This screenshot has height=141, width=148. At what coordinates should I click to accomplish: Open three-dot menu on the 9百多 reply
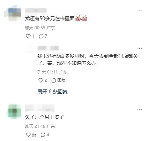pos(140,48)
